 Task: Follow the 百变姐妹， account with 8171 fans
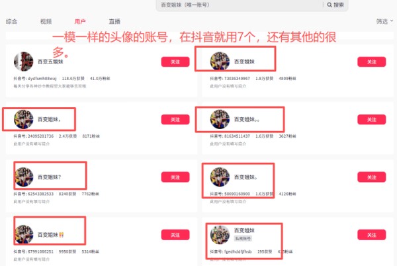(175, 120)
